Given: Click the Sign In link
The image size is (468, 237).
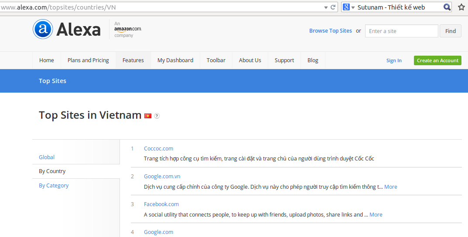Looking at the screenshot, I should pyautogui.click(x=394, y=60).
